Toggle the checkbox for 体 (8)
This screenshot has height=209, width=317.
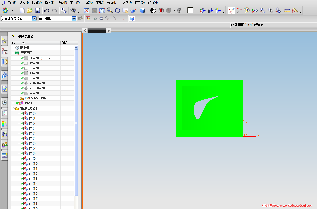(22, 153)
